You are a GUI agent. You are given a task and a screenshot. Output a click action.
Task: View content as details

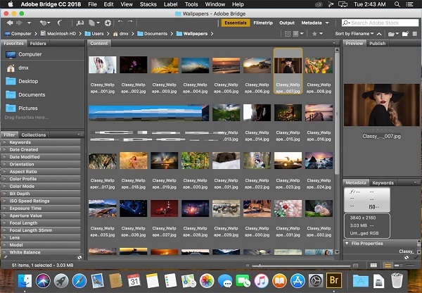coord(398,266)
